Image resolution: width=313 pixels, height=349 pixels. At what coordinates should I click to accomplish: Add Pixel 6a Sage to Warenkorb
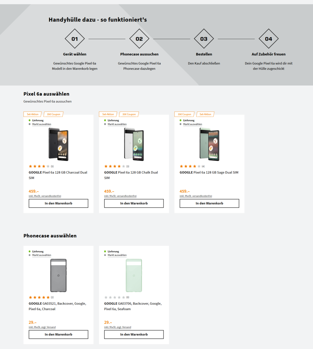[x=209, y=203]
